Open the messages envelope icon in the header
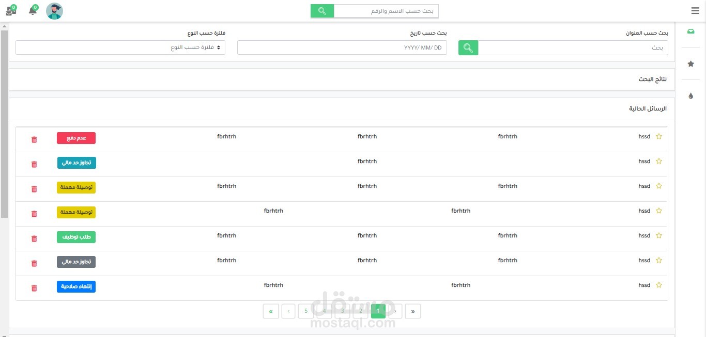Viewport: 706px width, 337px height. coord(11,11)
